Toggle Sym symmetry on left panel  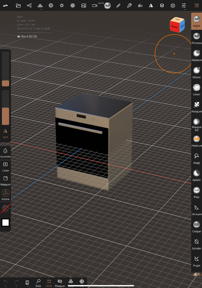5,134
